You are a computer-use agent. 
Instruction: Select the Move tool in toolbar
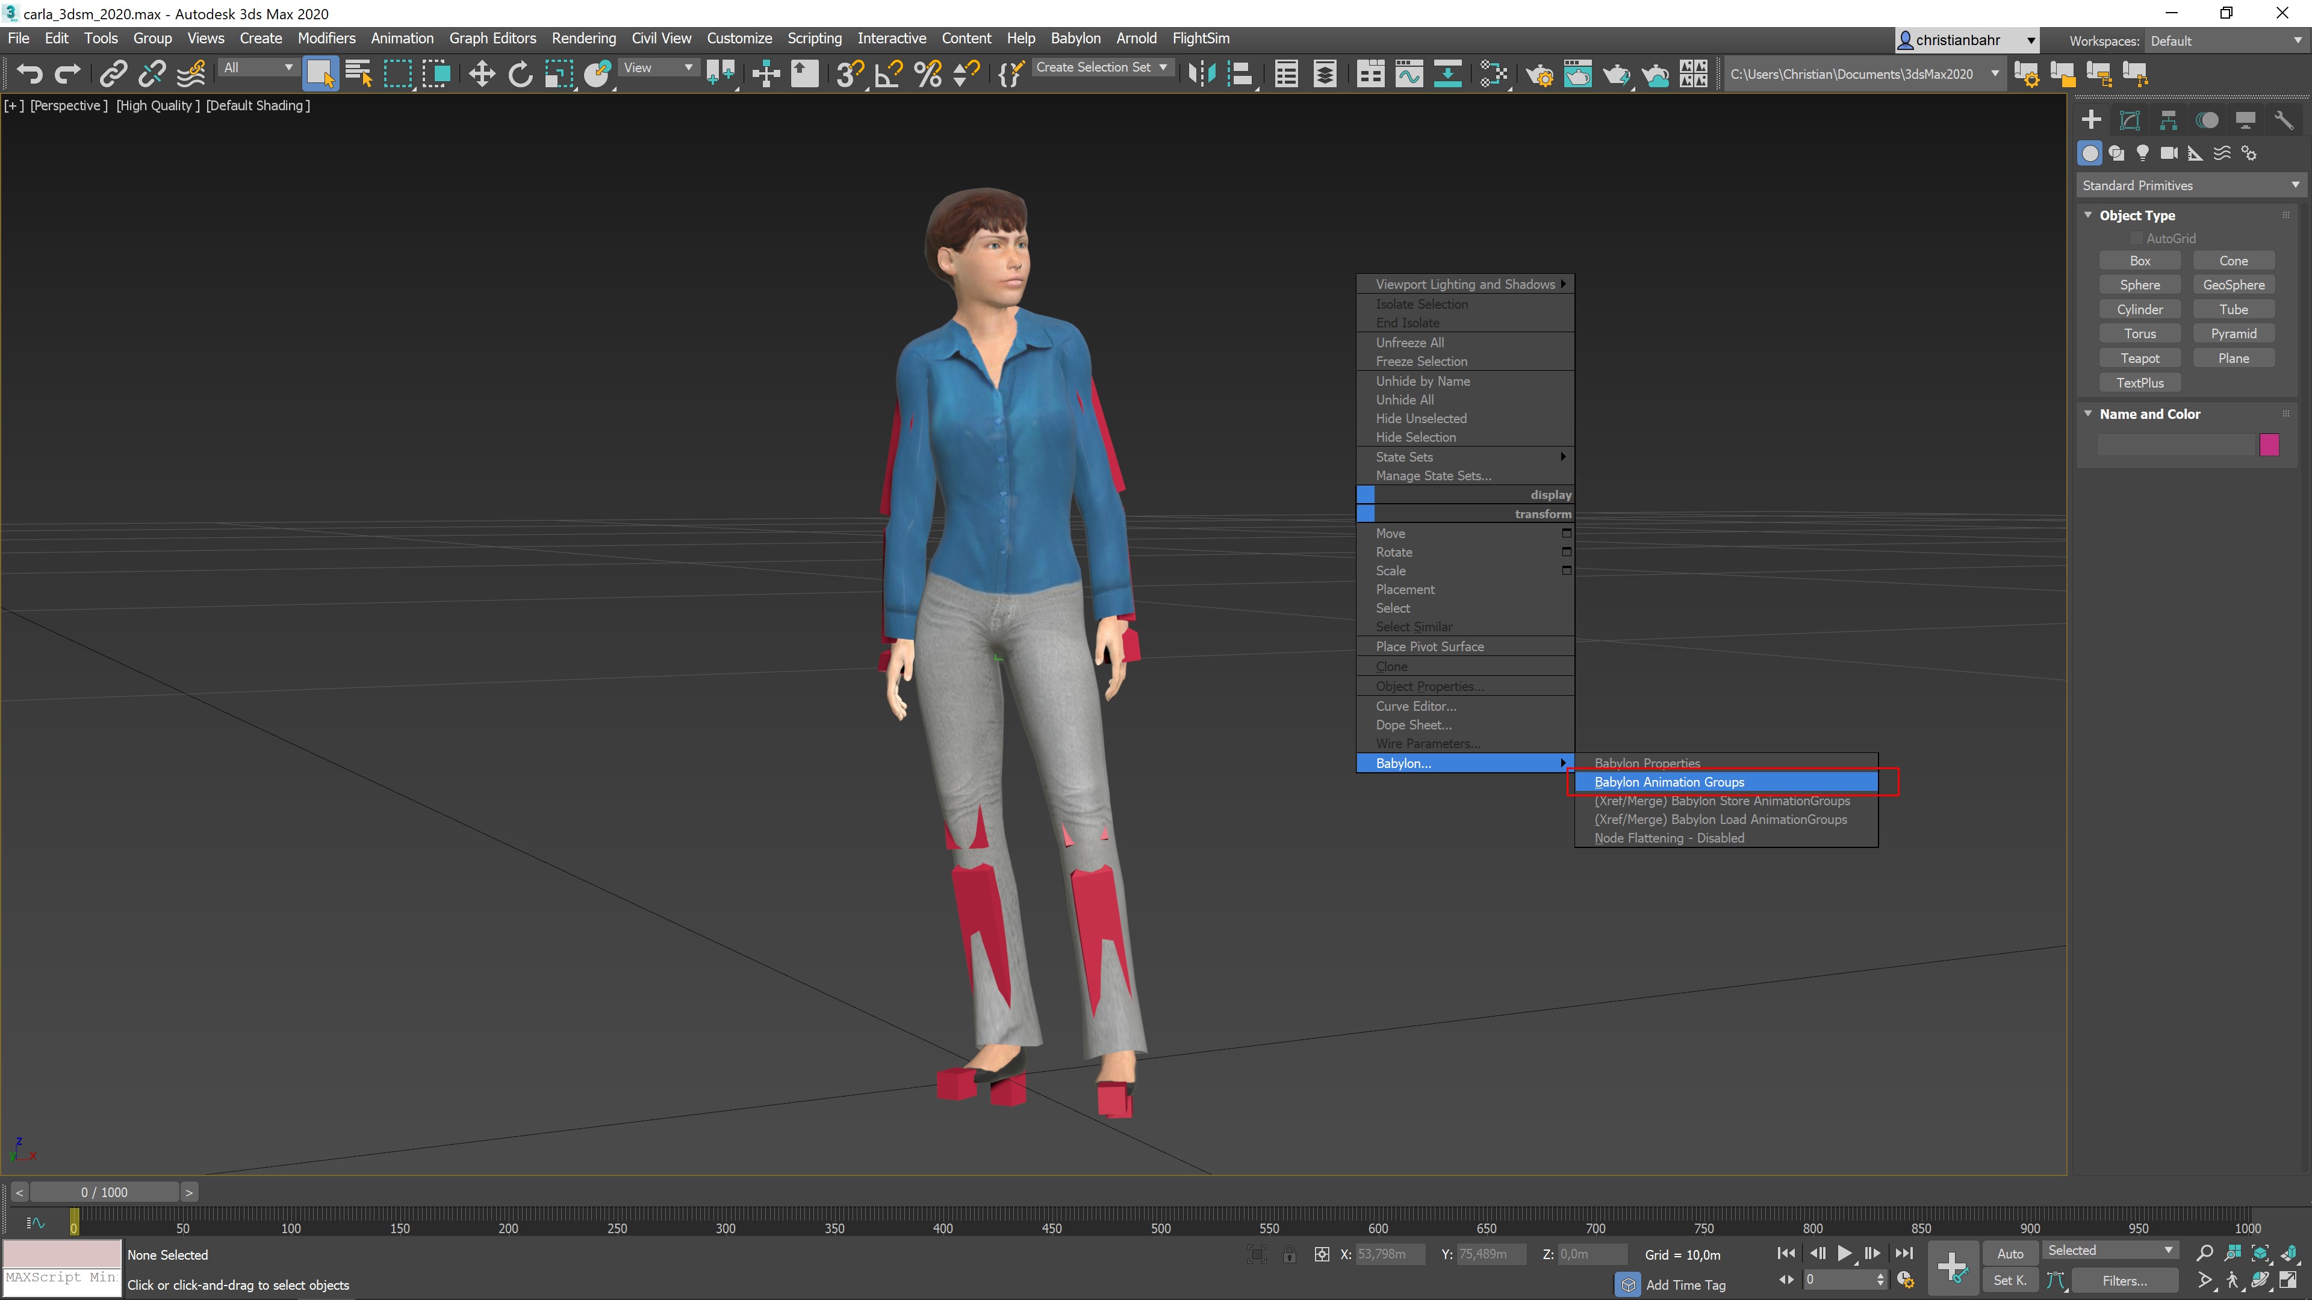pyautogui.click(x=482, y=73)
